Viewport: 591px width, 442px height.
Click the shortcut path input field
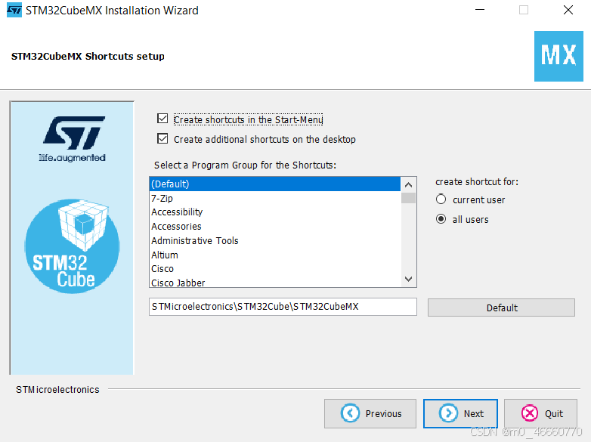tap(283, 307)
